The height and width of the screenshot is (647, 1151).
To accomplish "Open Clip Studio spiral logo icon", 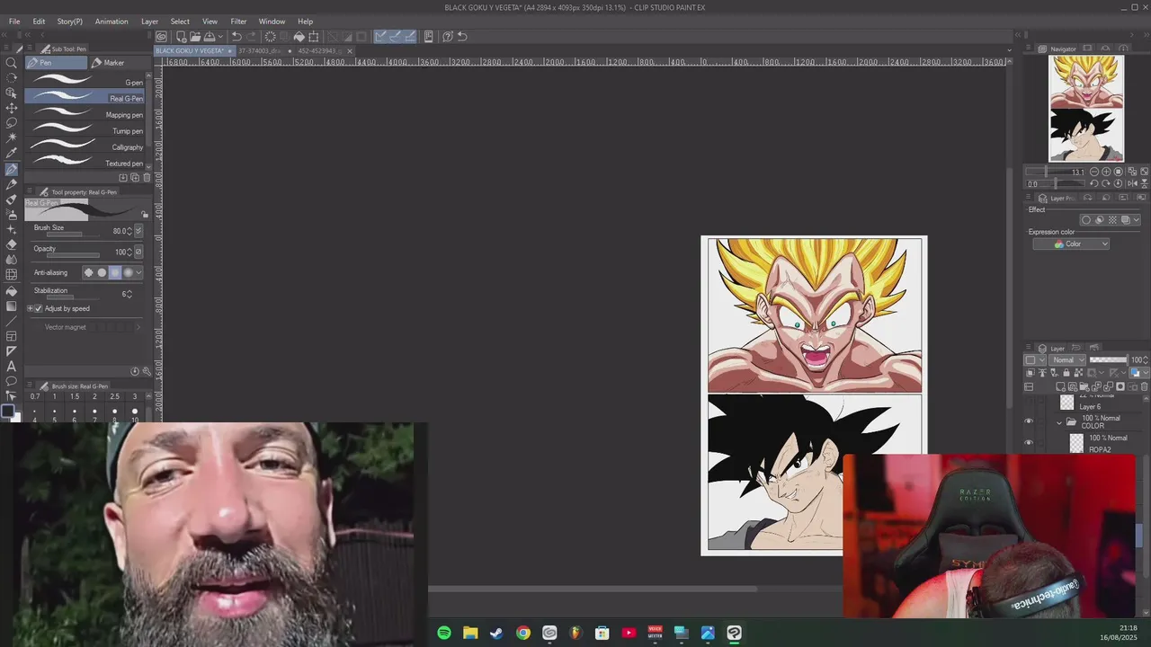I will [161, 37].
